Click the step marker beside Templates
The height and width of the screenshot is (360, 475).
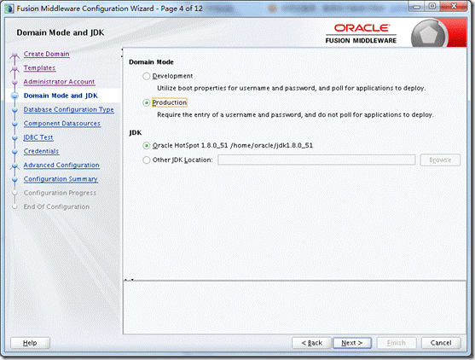tap(14, 69)
